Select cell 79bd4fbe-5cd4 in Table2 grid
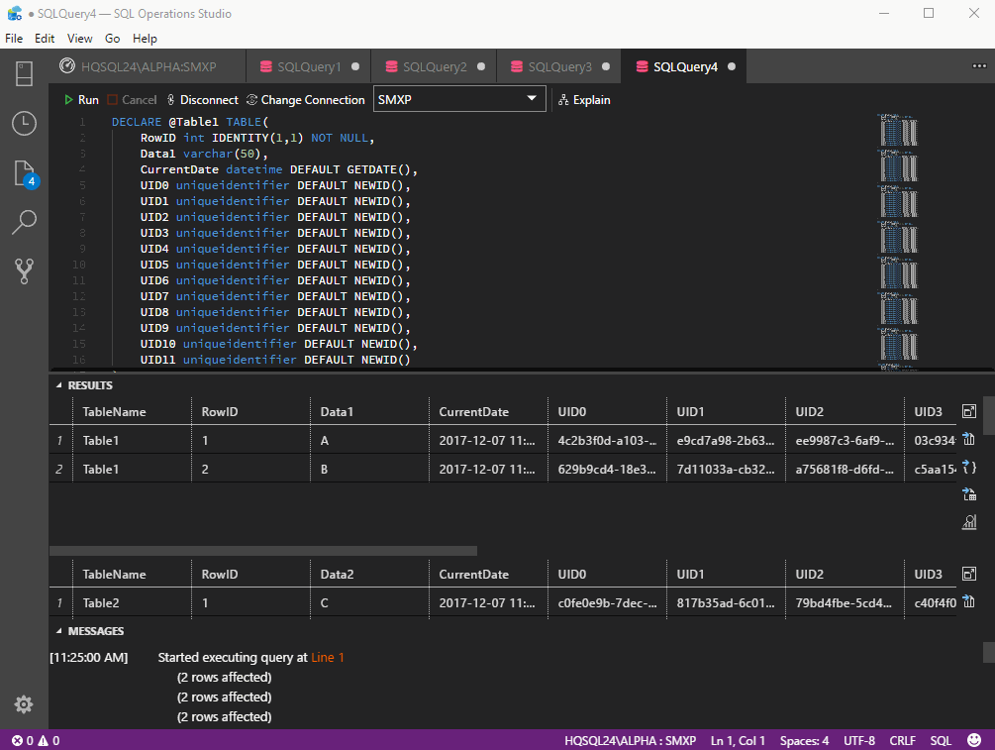The width and height of the screenshot is (995, 750). tap(844, 602)
